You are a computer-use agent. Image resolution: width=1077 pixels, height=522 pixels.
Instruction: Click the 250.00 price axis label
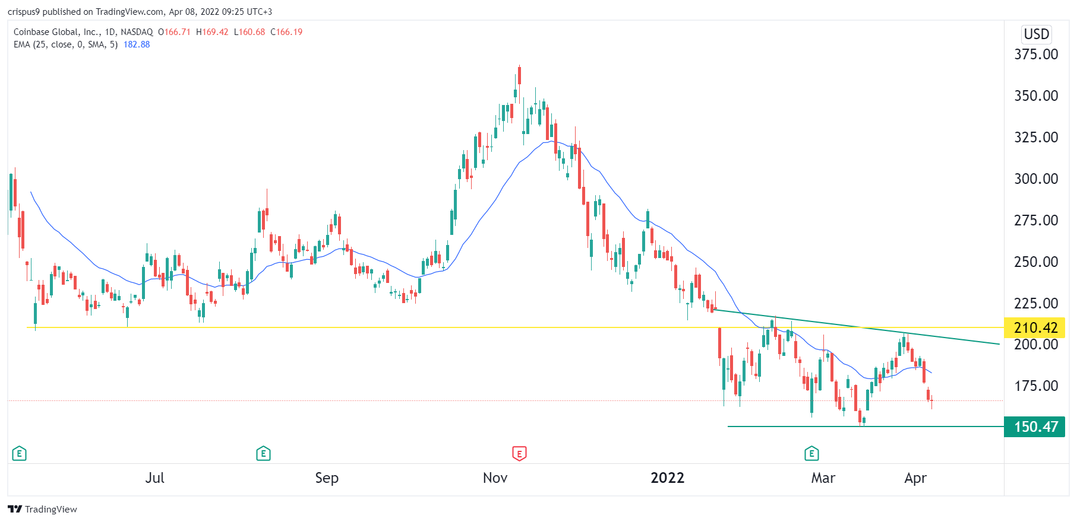(x=1036, y=262)
